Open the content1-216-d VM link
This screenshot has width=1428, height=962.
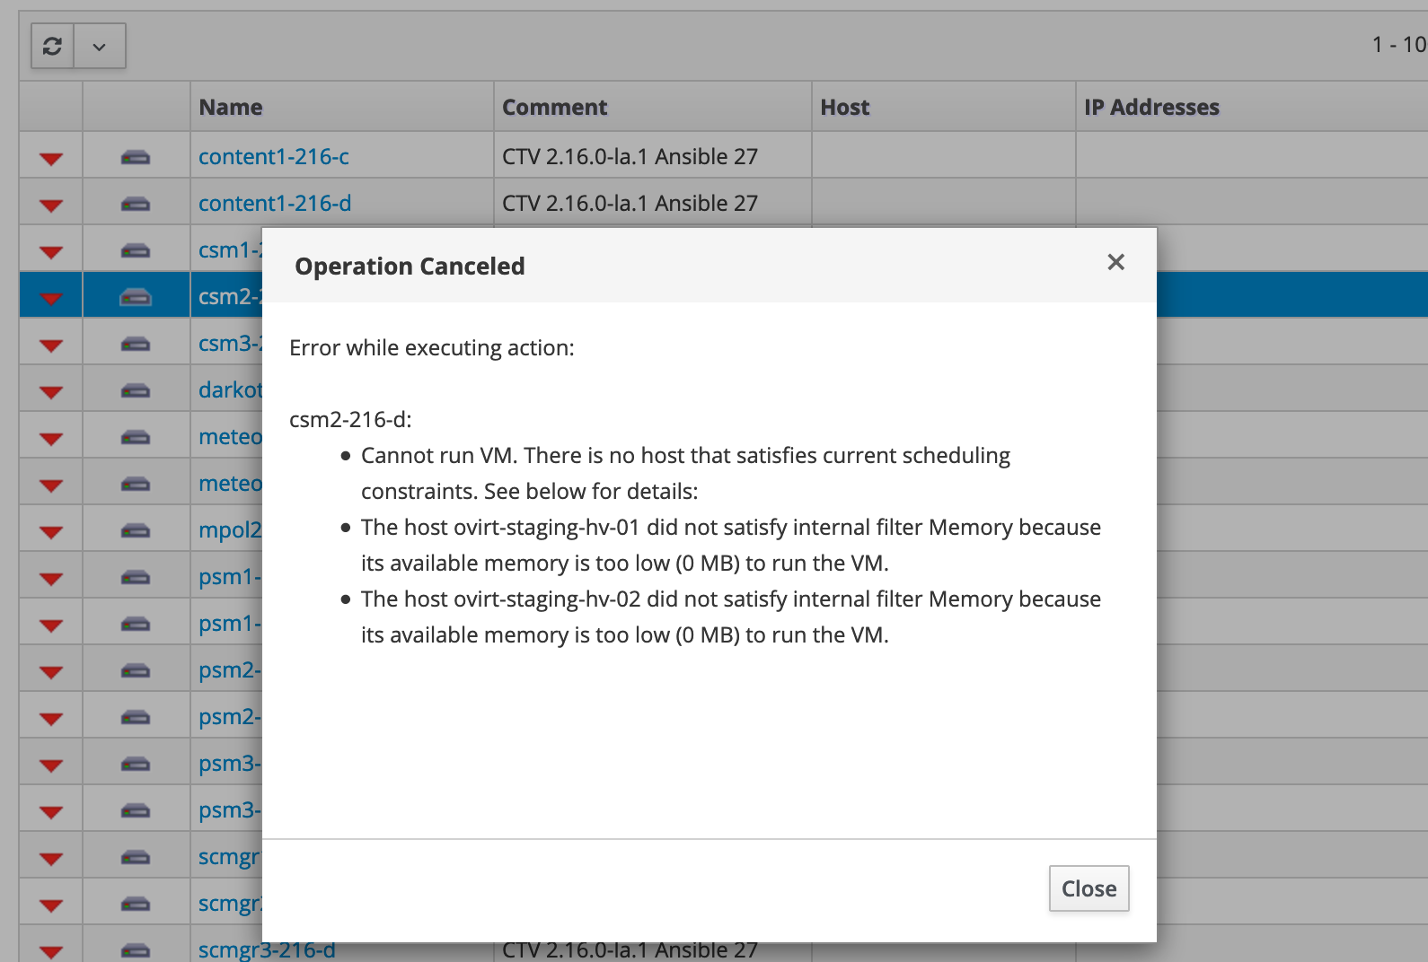[x=274, y=204]
